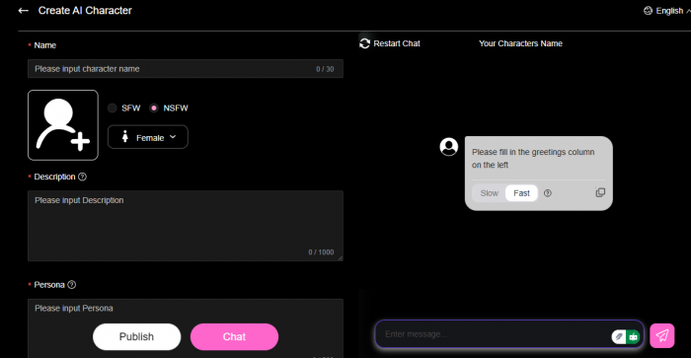Open the Persona help question mark
Viewport: 691px width, 358px height.
(x=72, y=285)
